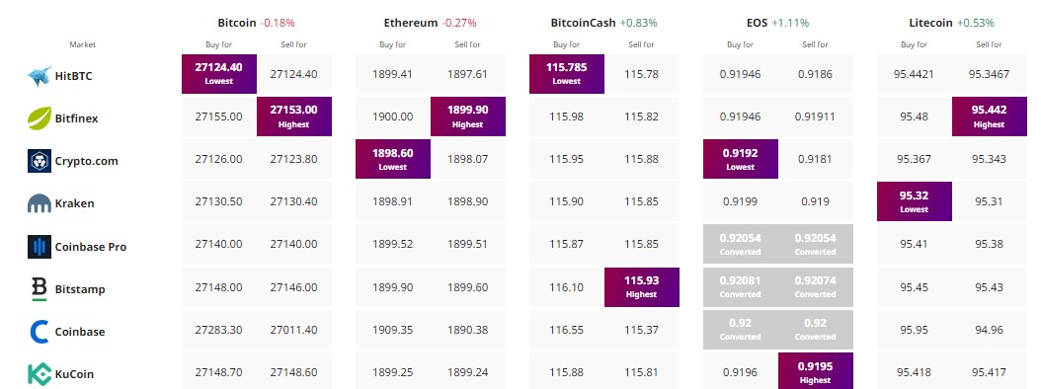Click the KuCoin green logo icon
Viewport: 1041px width, 389px height.
[x=40, y=374]
